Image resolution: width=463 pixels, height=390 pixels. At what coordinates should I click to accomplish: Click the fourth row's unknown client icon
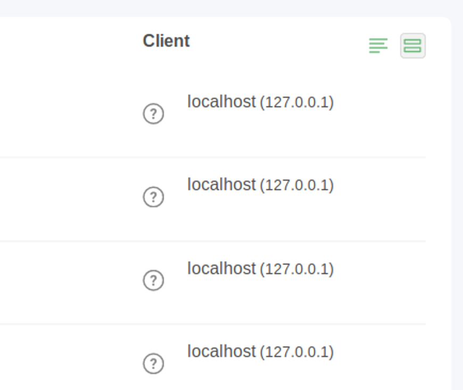point(153,363)
